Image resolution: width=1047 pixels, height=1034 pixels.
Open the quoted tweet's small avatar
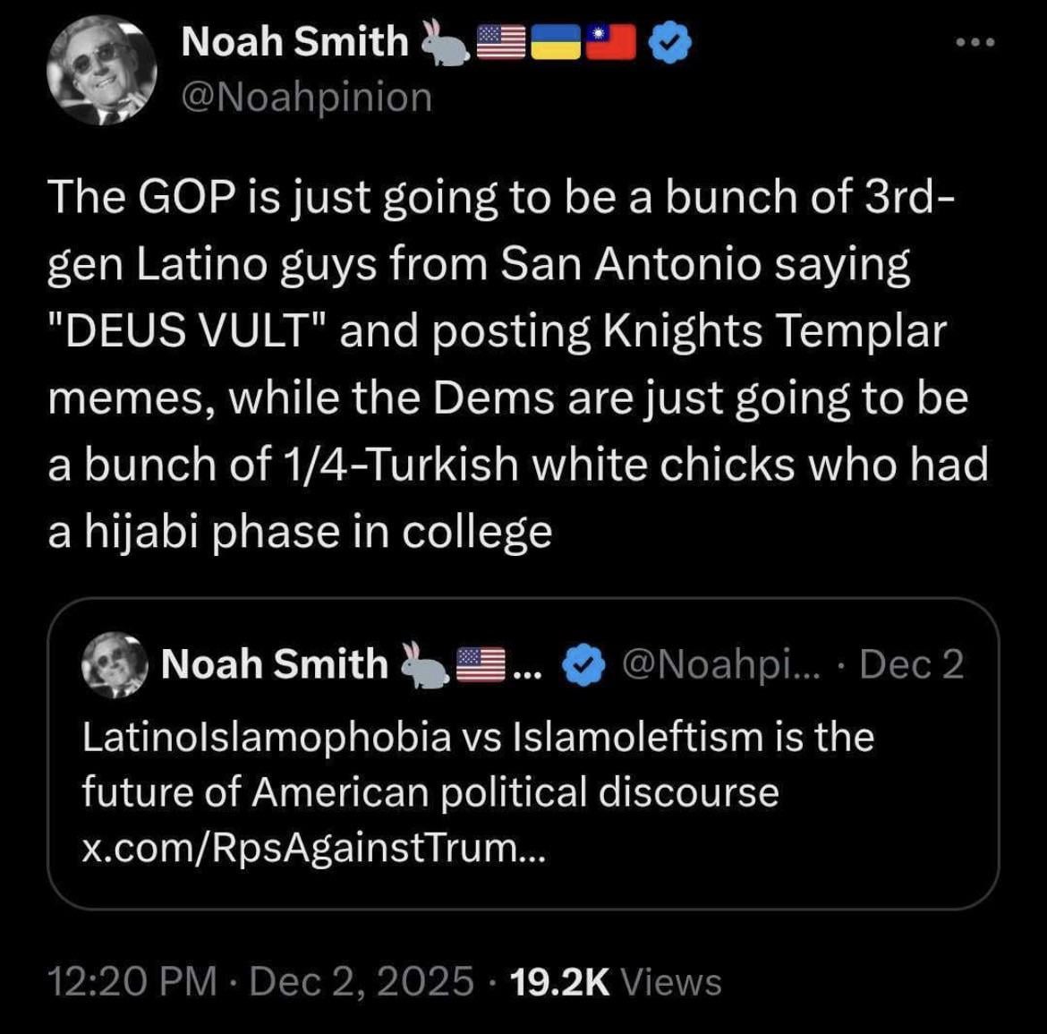point(115,665)
